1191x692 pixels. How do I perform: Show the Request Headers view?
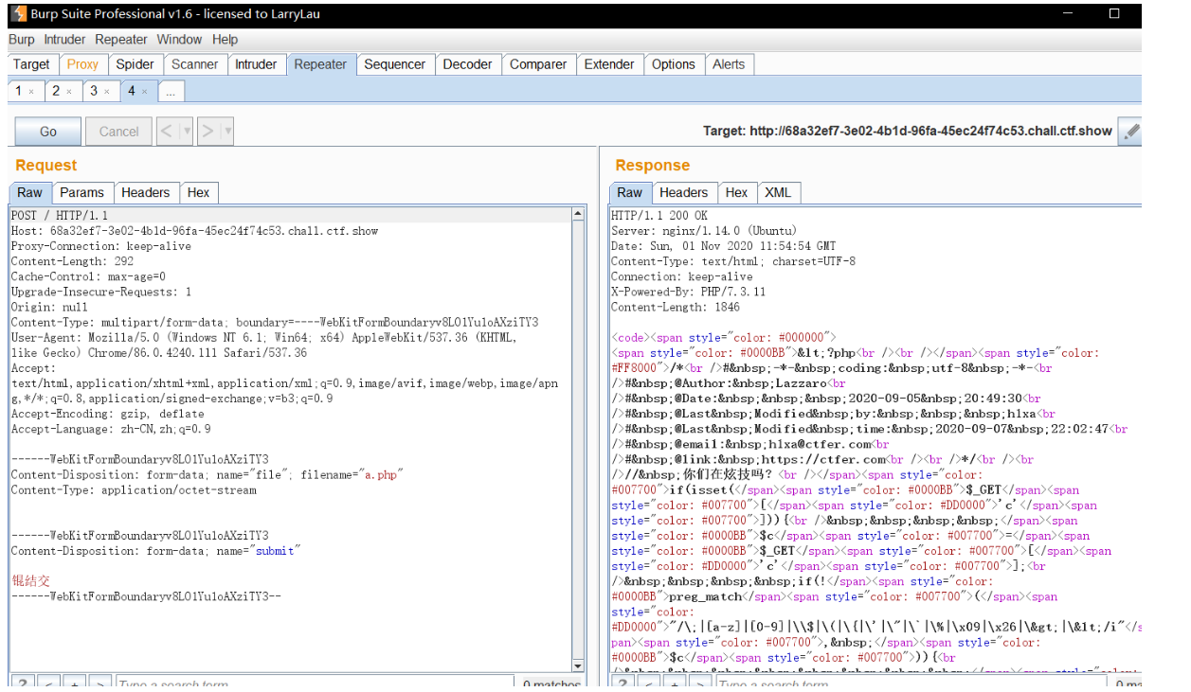click(146, 192)
